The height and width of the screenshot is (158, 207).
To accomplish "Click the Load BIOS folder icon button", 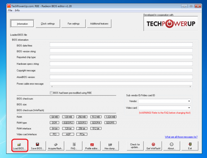I will pyautogui.click(x=19, y=146).
